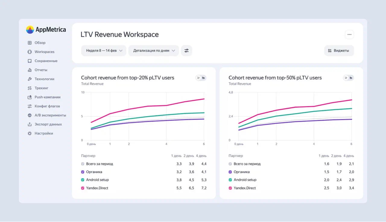Toggle Органика checkbox in top-20% chart
Viewport: 386px width, 222px height.
83,172
